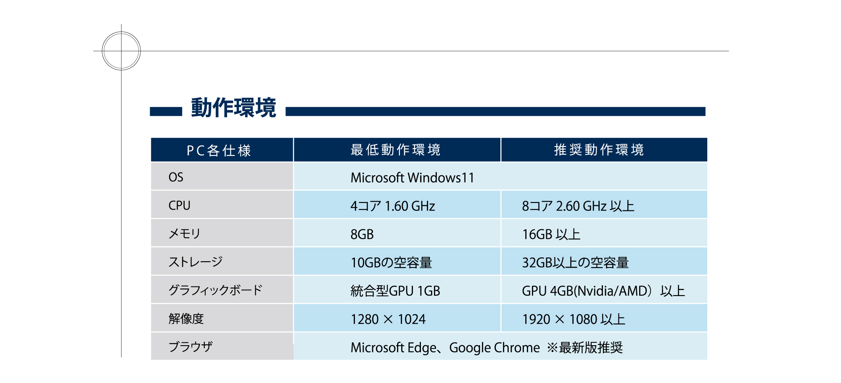Viewport: 841px width, 383px height.
Task: Click the 1920 × 1080 以上 resolution cell
Action: [x=574, y=319]
